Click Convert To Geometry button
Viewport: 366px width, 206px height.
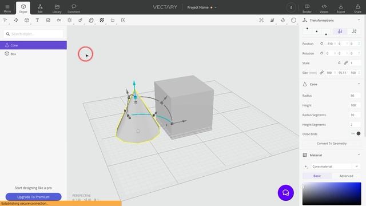pyautogui.click(x=332, y=144)
